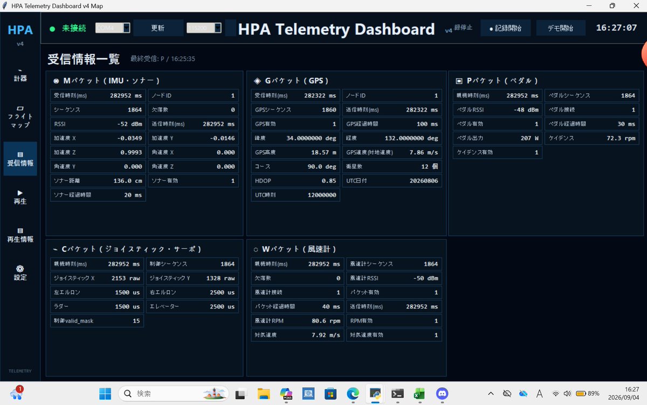Screen dimensions: 647x405
Task: Click the GPS高度 18.57 m value
Action: point(323,153)
